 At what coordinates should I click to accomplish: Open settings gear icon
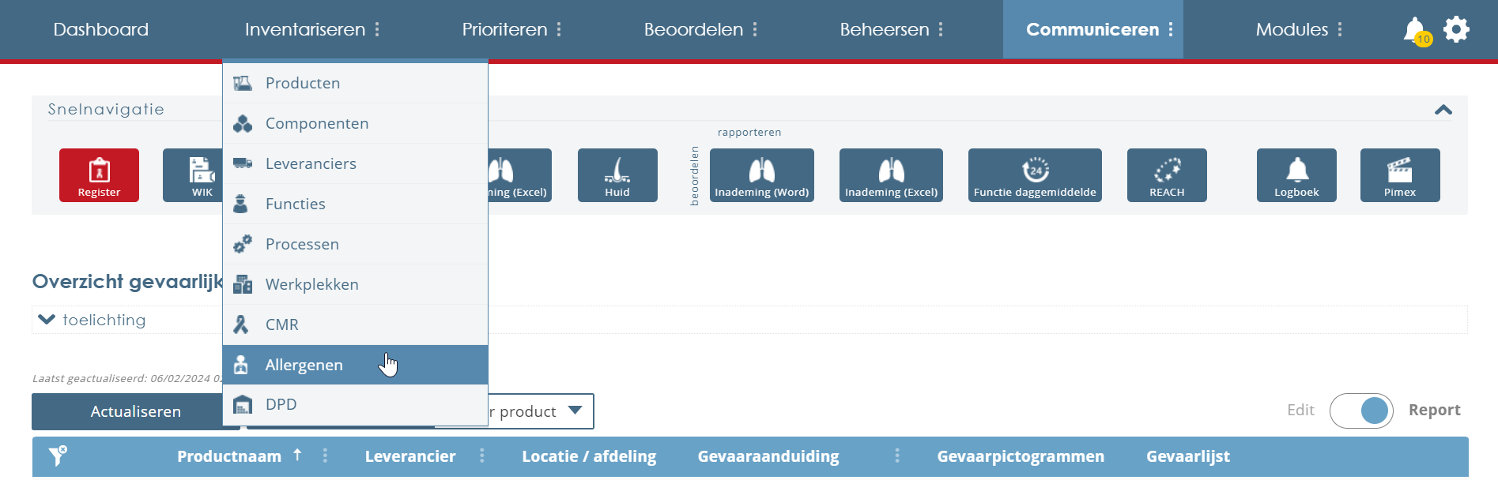point(1456,29)
